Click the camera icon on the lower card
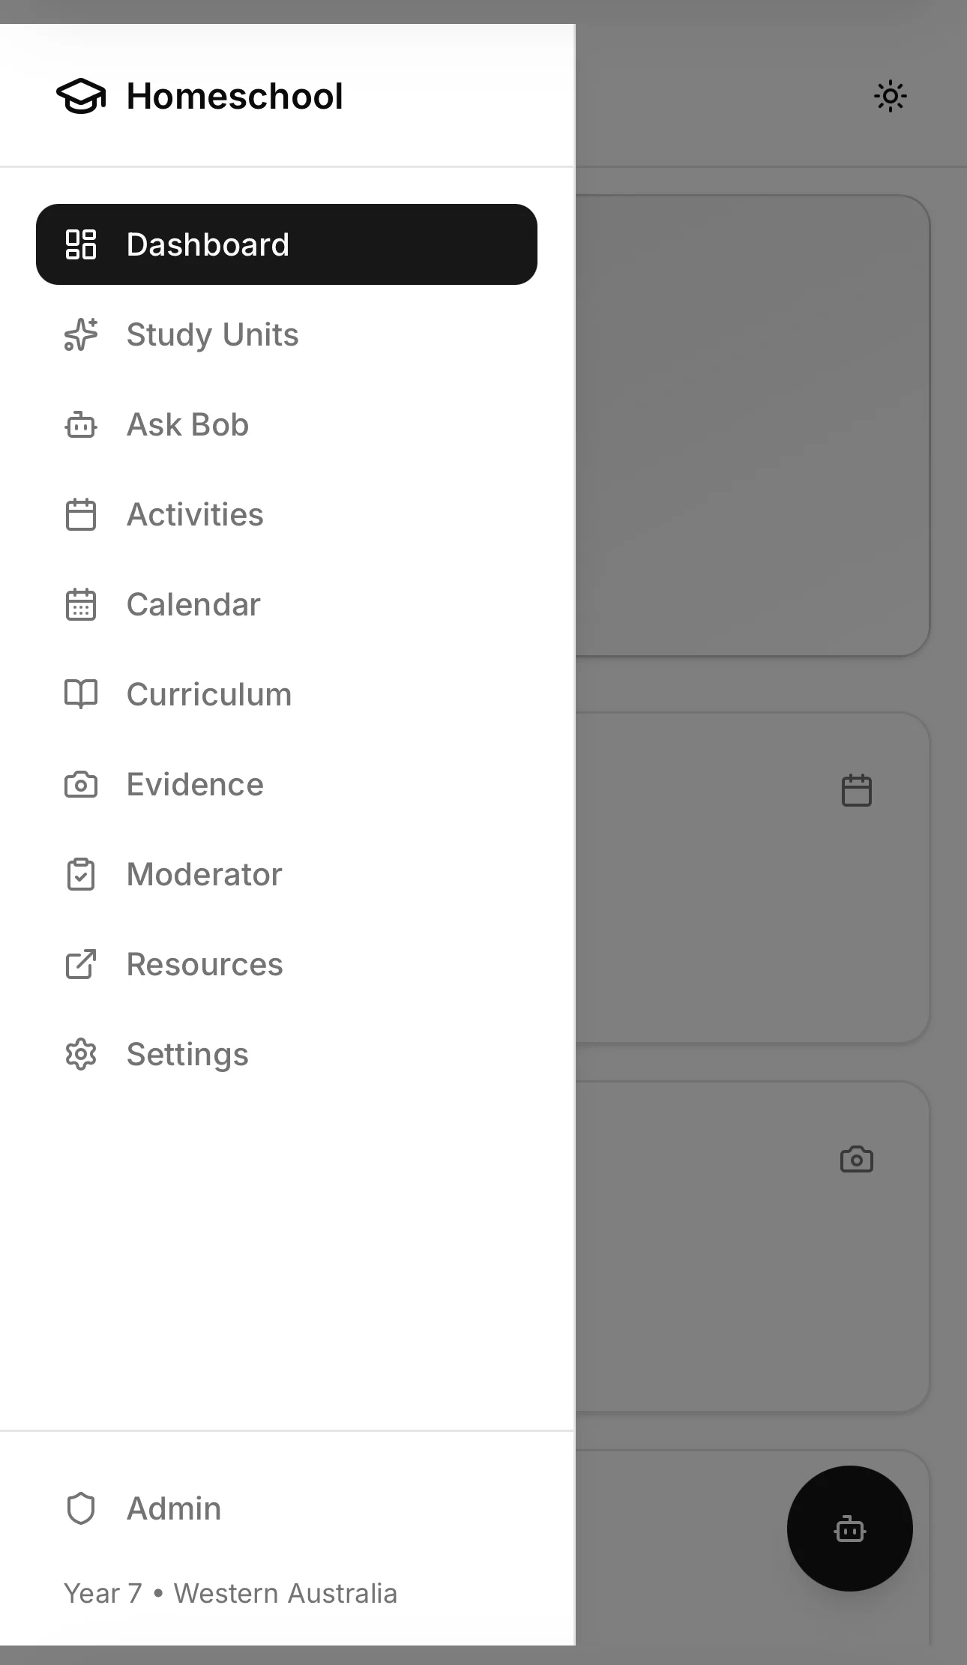 point(857,1159)
